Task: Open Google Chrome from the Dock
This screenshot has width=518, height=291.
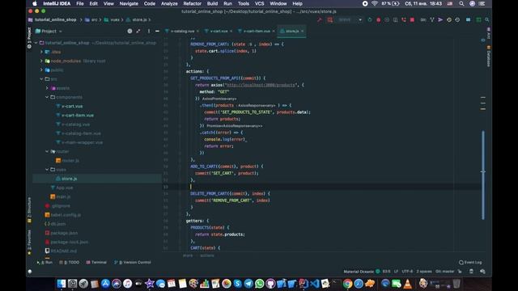Action: pyautogui.click(x=347, y=284)
